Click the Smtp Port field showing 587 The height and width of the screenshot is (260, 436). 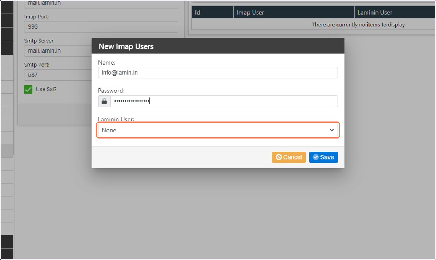point(57,75)
